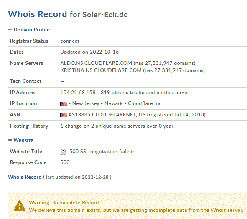Open ALDO.NS.CLOUDFLARE.COM name server entry
This screenshot has width=247, height=219.
[96, 63]
